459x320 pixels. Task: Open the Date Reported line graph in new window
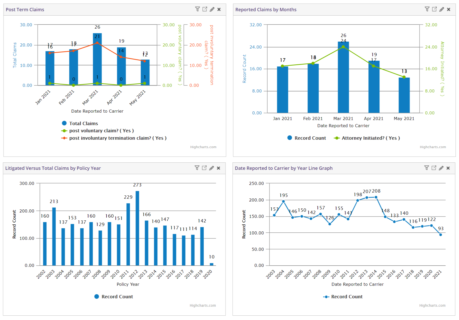pyautogui.click(x=434, y=168)
